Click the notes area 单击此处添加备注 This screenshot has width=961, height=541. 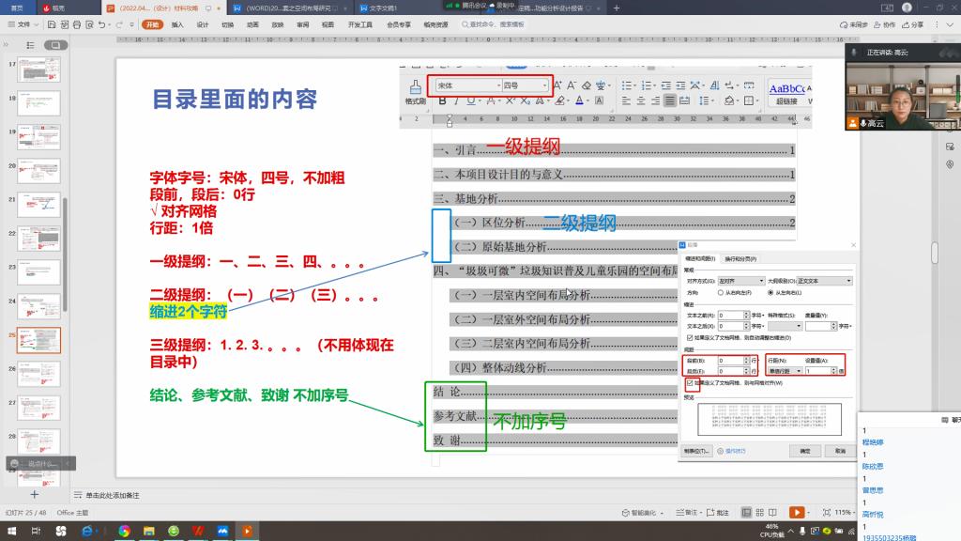113,495
